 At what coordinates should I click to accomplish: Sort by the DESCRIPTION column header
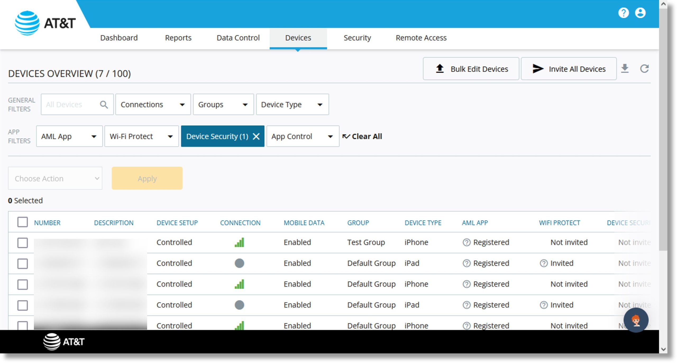pyautogui.click(x=114, y=223)
